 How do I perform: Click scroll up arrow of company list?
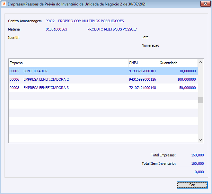(201, 62)
